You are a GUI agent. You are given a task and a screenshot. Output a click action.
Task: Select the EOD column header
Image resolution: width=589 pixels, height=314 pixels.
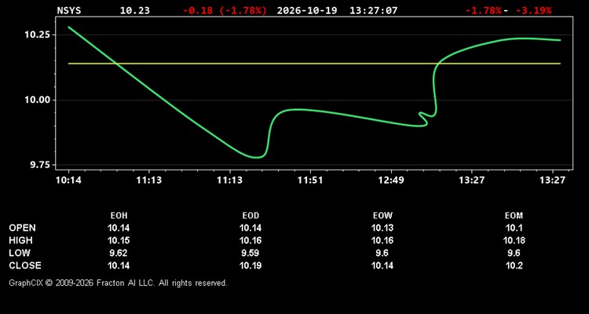[251, 216]
